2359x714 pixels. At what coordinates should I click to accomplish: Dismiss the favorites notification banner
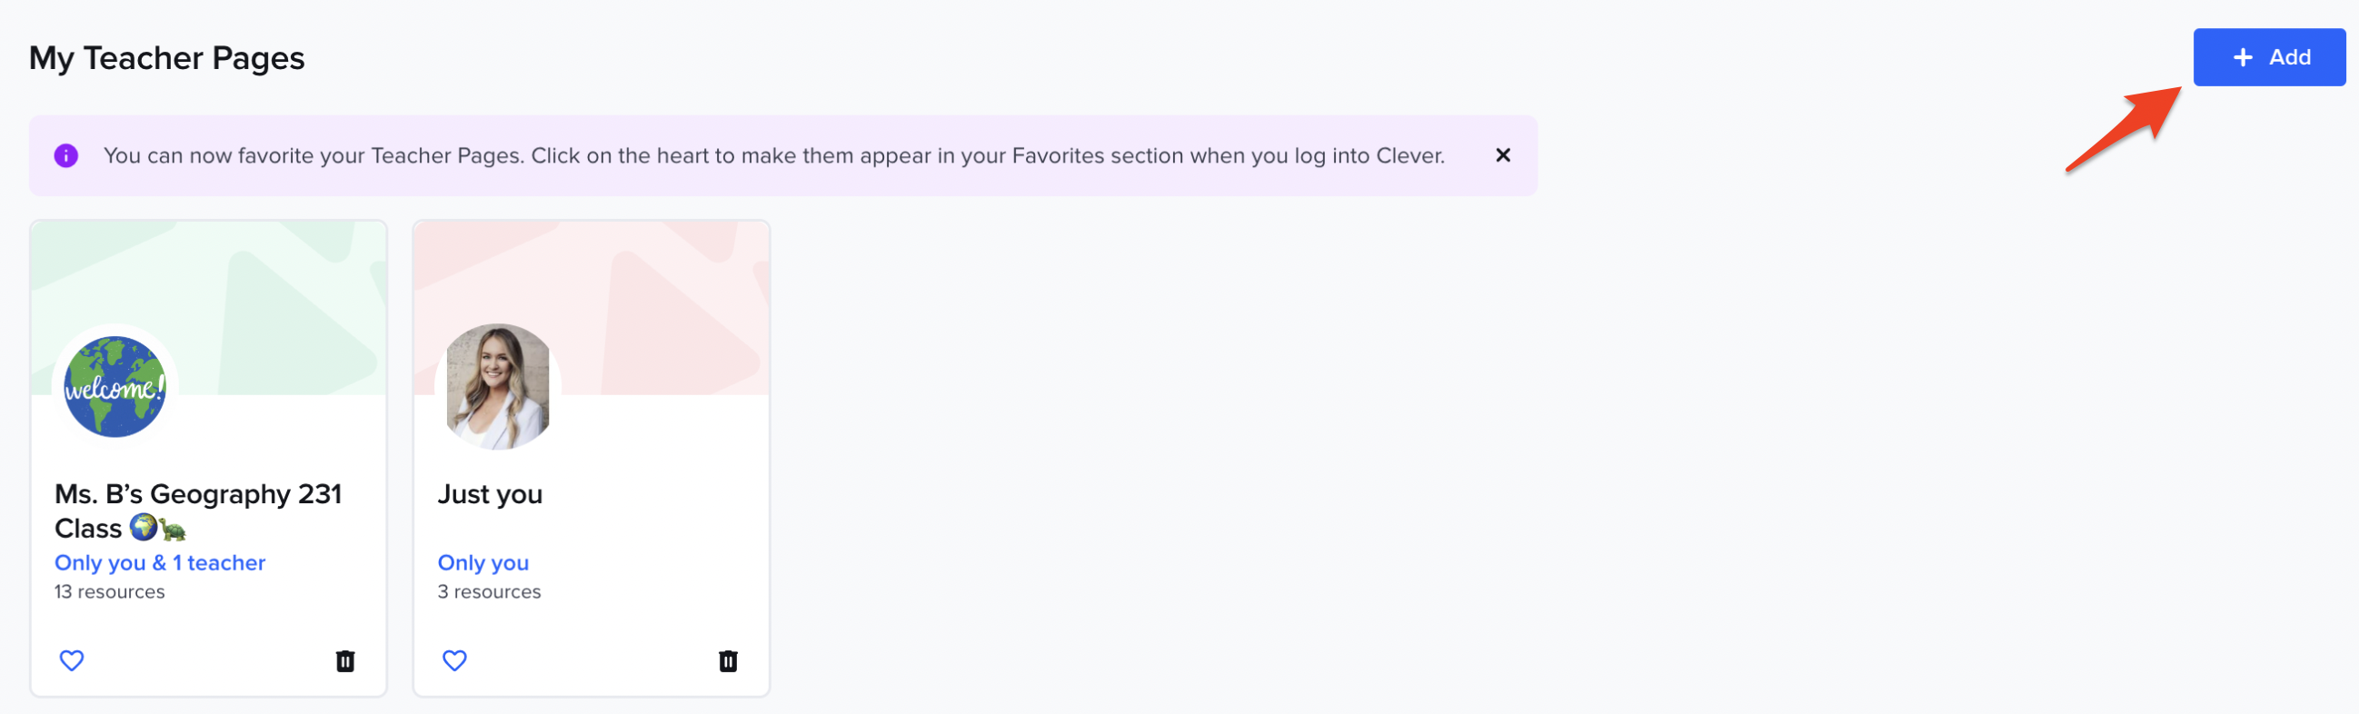1504,155
